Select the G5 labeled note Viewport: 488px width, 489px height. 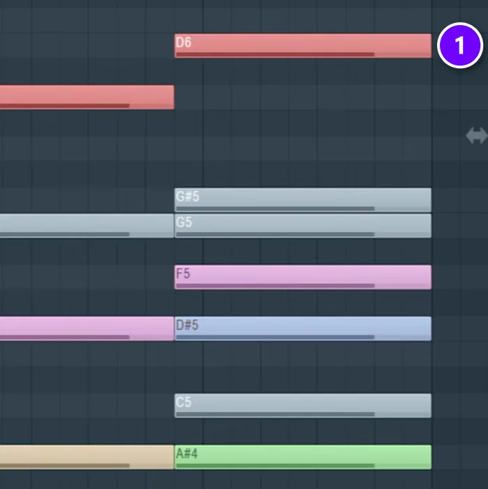click(x=303, y=226)
